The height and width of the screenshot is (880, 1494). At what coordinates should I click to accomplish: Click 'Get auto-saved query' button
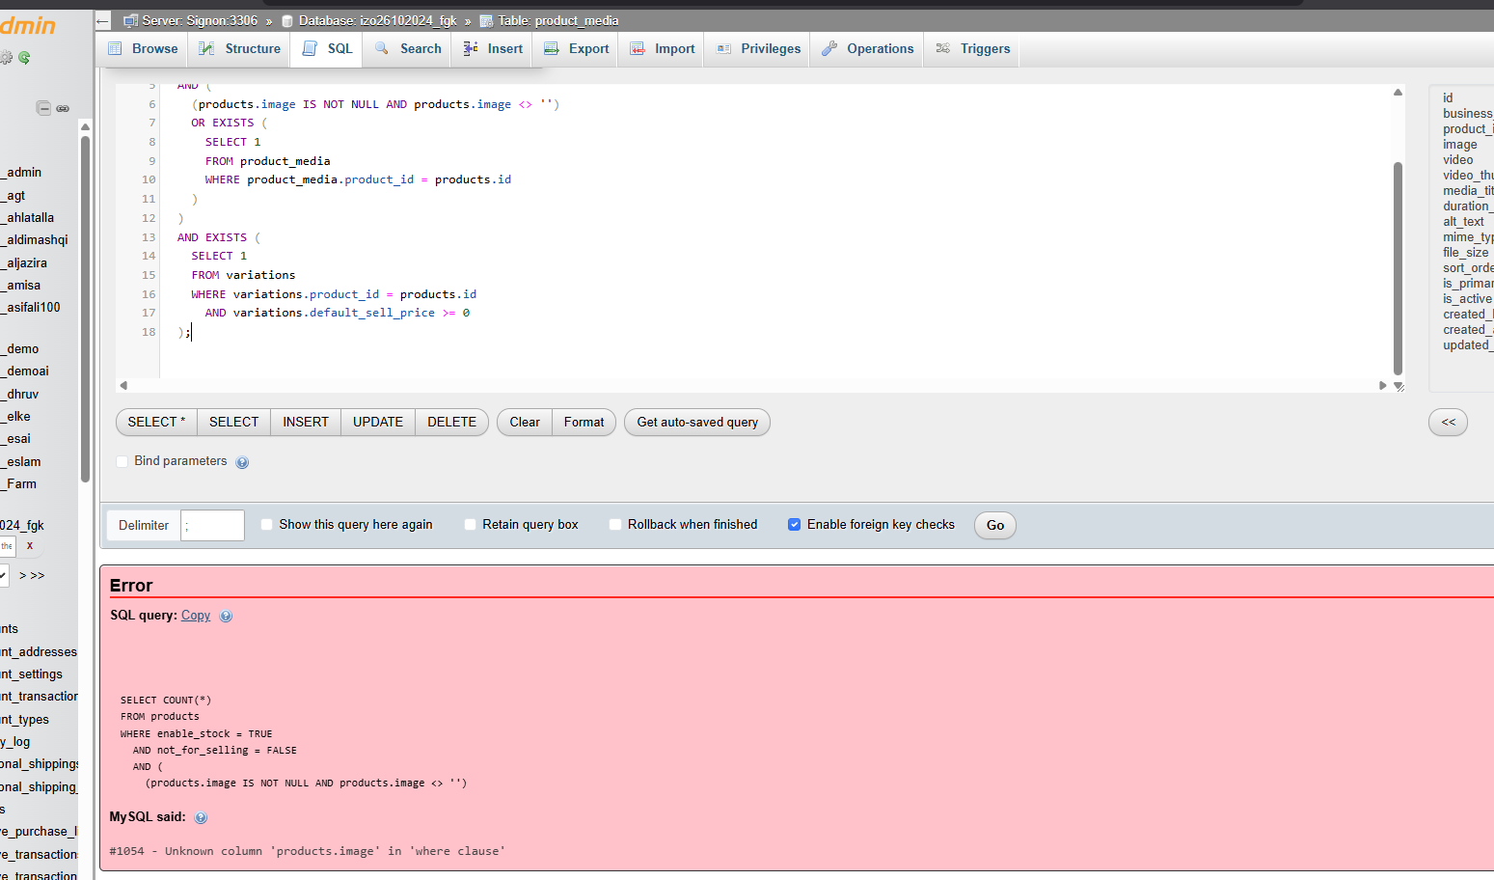click(x=697, y=422)
